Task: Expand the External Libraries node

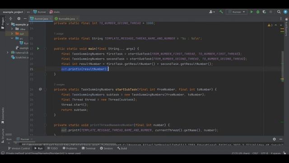Action: 8,53
